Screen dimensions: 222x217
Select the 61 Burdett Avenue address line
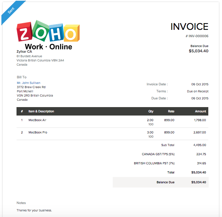[x=29, y=56]
